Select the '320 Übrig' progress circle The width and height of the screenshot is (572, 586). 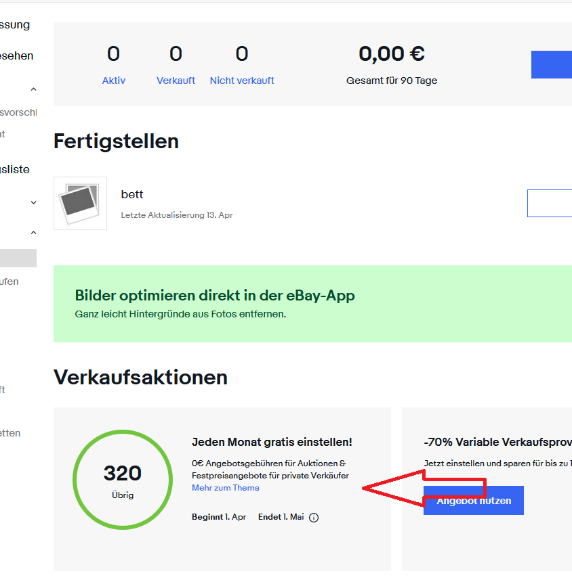pyautogui.click(x=122, y=479)
